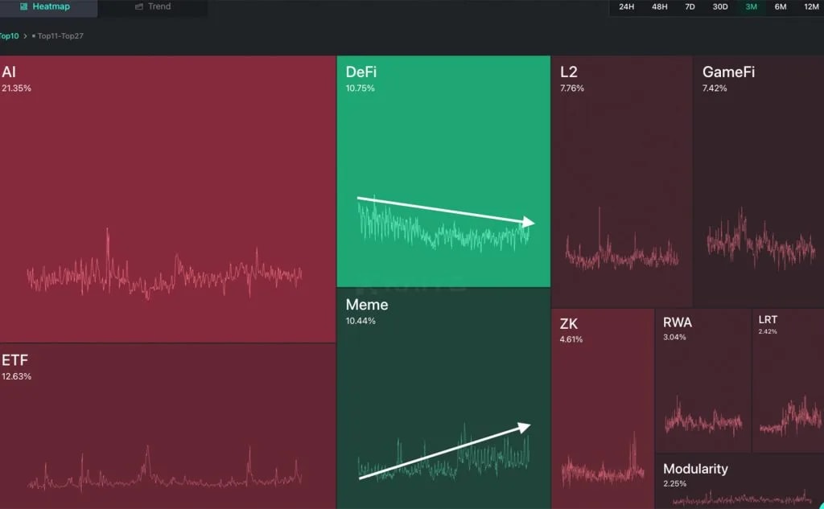Screen dimensions: 824x509
Task: Enable the 48H time range
Action: [660, 6]
